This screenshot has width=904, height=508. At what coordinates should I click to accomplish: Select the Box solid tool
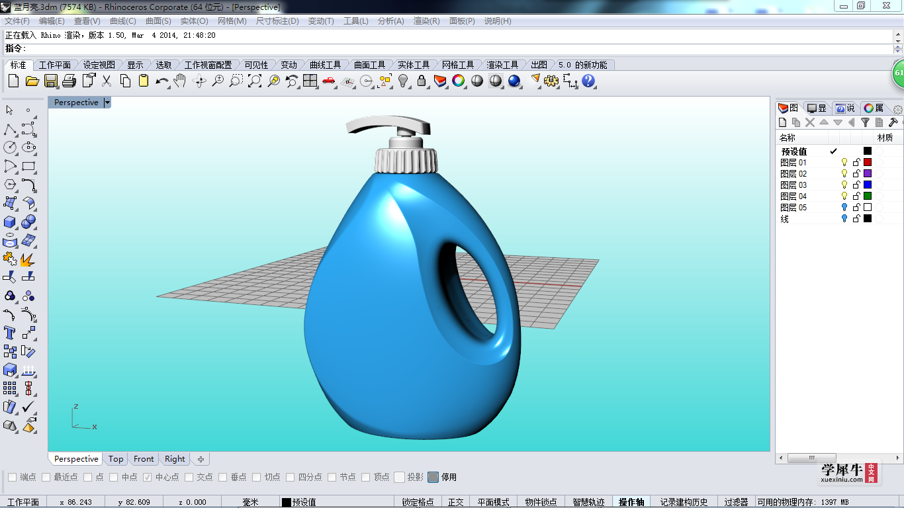click(x=10, y=222)
